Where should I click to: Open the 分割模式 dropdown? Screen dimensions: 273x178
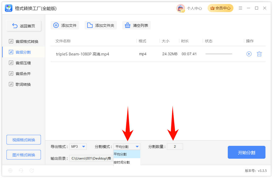pyautogui.click(x=127, y=147)
